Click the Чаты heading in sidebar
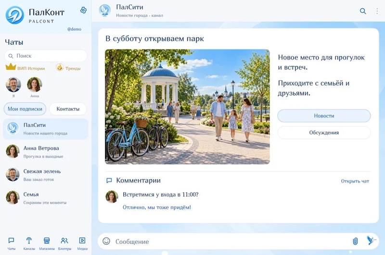 (14, 42)
